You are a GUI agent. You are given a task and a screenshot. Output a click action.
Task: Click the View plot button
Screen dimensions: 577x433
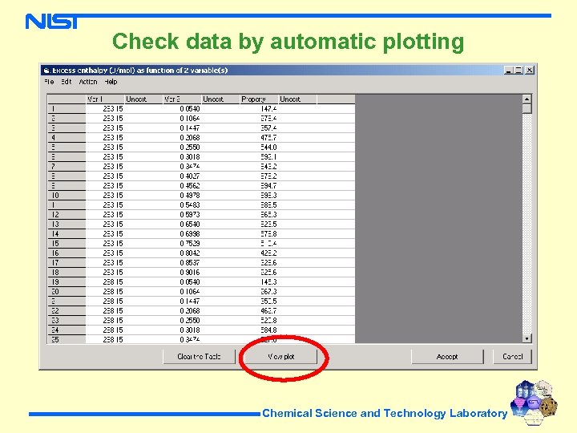point(280,356)
